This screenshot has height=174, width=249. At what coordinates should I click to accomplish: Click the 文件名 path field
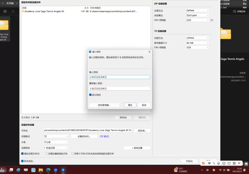(88, 130)
